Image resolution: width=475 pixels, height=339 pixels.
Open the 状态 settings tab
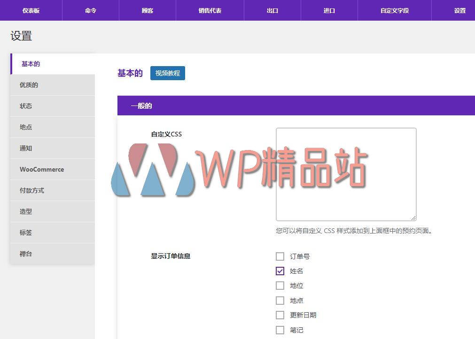coord(52,106)
